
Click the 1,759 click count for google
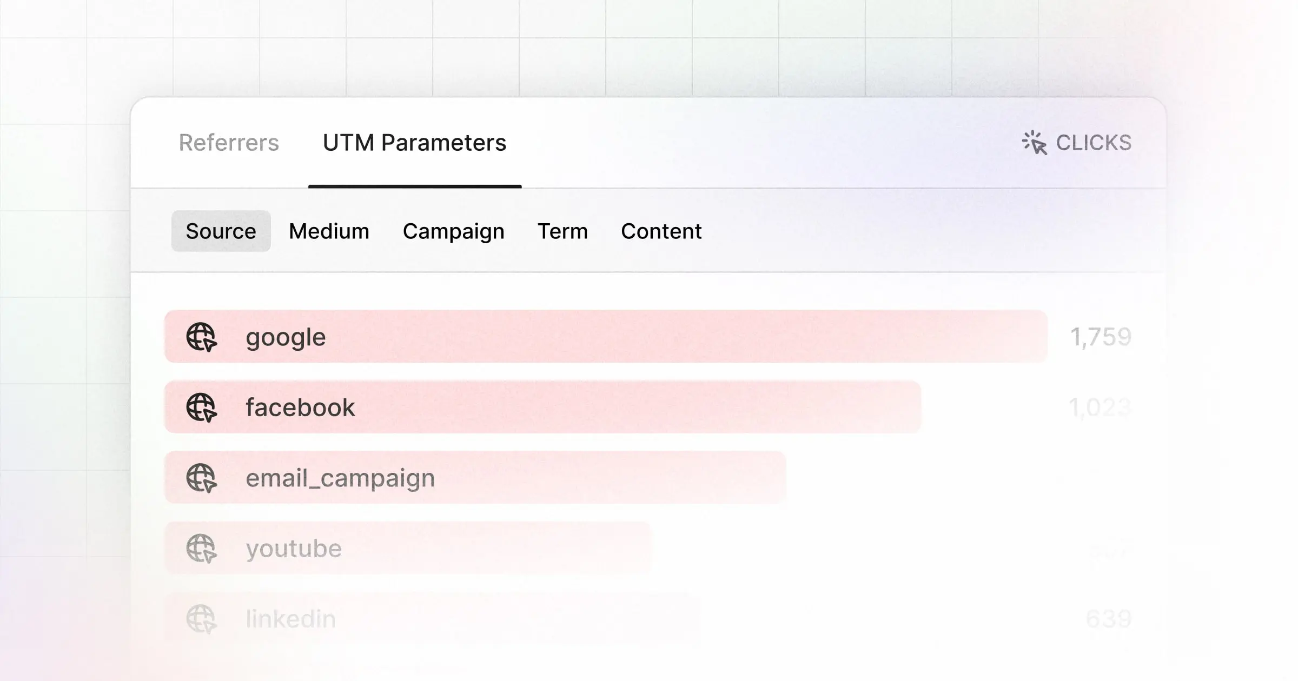pyautogui.click(x=1101, y=336)
